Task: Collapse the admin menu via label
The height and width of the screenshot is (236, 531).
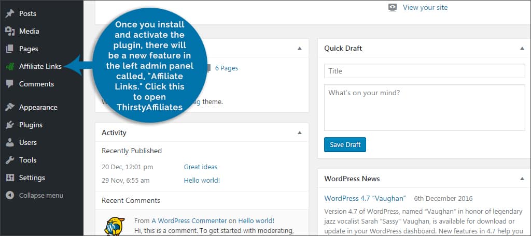Action: [41, 196]
